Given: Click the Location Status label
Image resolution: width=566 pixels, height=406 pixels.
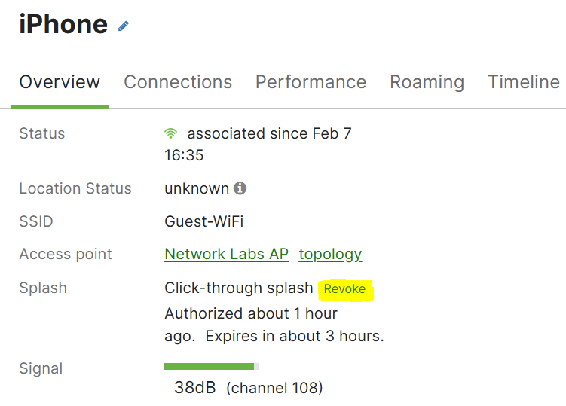Looking at the screenshot, I should 75,188.
